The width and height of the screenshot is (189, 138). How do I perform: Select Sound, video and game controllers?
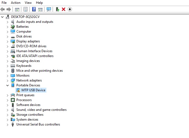(x=41, y=110)
